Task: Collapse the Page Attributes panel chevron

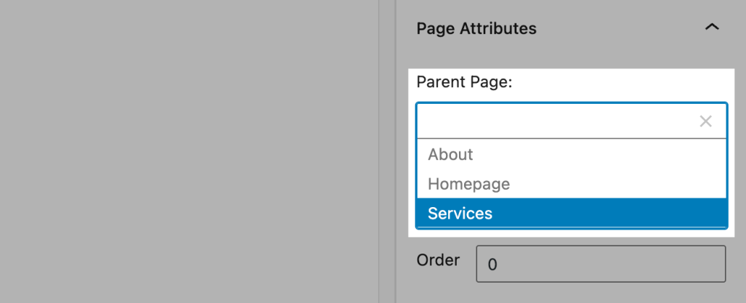Action: click(712, 28)
